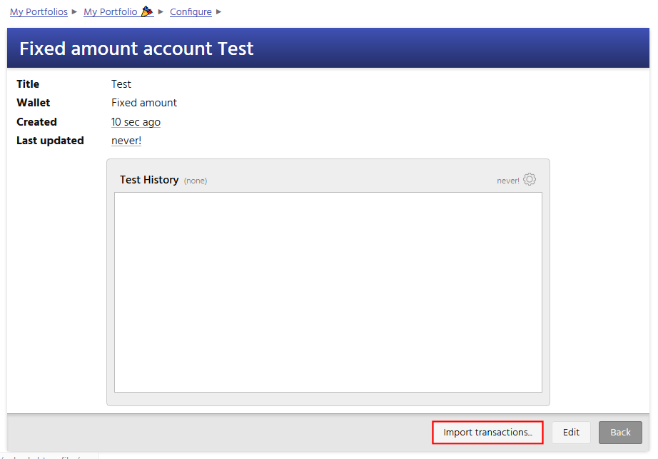Screen dimensions: 658x459
Task: Expand the arrow after Configure breadcrumb
Action: (x=218, y=11)
